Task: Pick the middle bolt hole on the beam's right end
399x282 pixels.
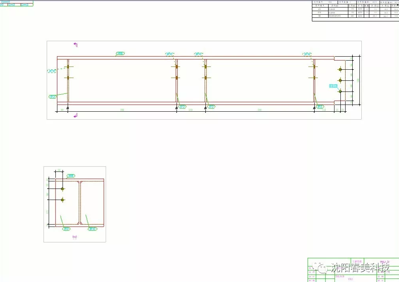Action: click(x=340, y=80)
